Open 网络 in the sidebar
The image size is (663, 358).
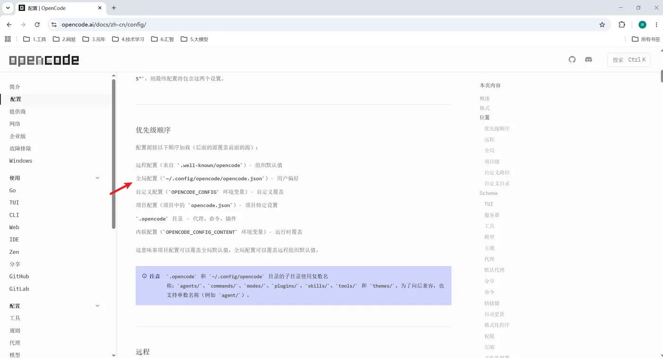[x=15, y=124]
